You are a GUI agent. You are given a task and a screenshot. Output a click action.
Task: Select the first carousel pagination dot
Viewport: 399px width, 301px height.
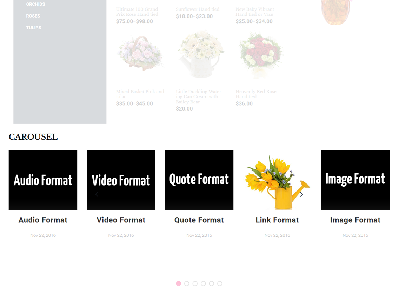point(178,283)
